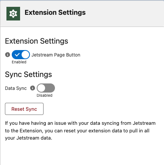Viewport: 164px width, 165px height.
Task: Click the Reset Sync button
Action: pos(24,109)
